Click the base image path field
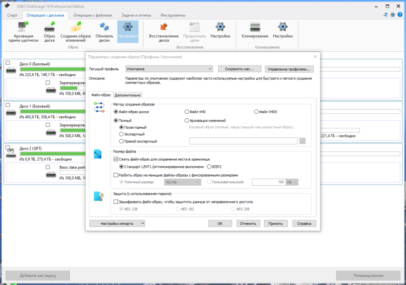Viewport: 406px width, 285px height. [x=243, y=141]
